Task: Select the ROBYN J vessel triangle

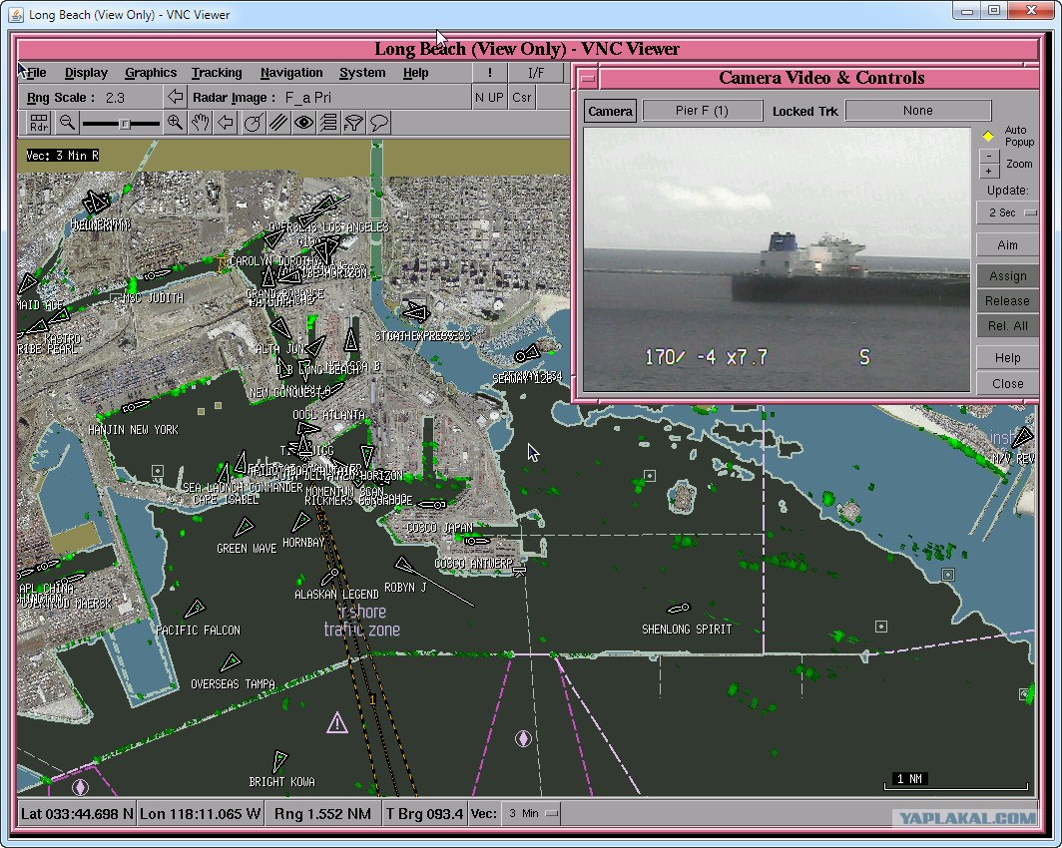Action: (x=403, y=564)
